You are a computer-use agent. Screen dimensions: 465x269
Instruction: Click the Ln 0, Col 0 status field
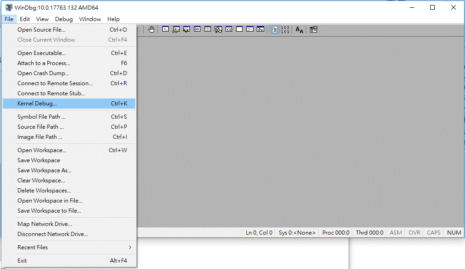click(259, 232)
